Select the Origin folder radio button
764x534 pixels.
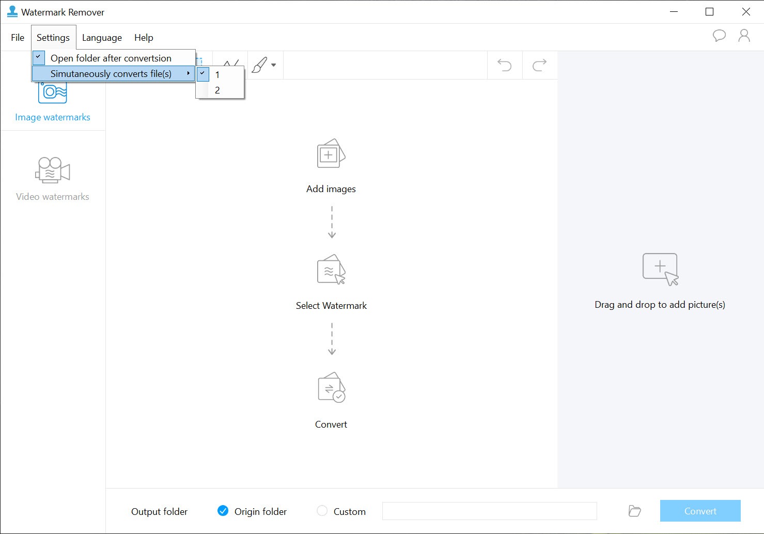click(x=223, y=511)
